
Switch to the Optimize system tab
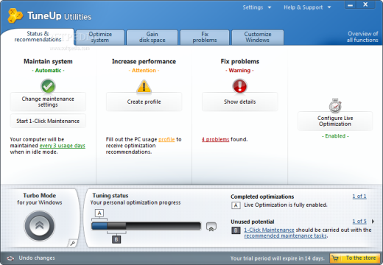pyautogui.click(x=100, y=37)
